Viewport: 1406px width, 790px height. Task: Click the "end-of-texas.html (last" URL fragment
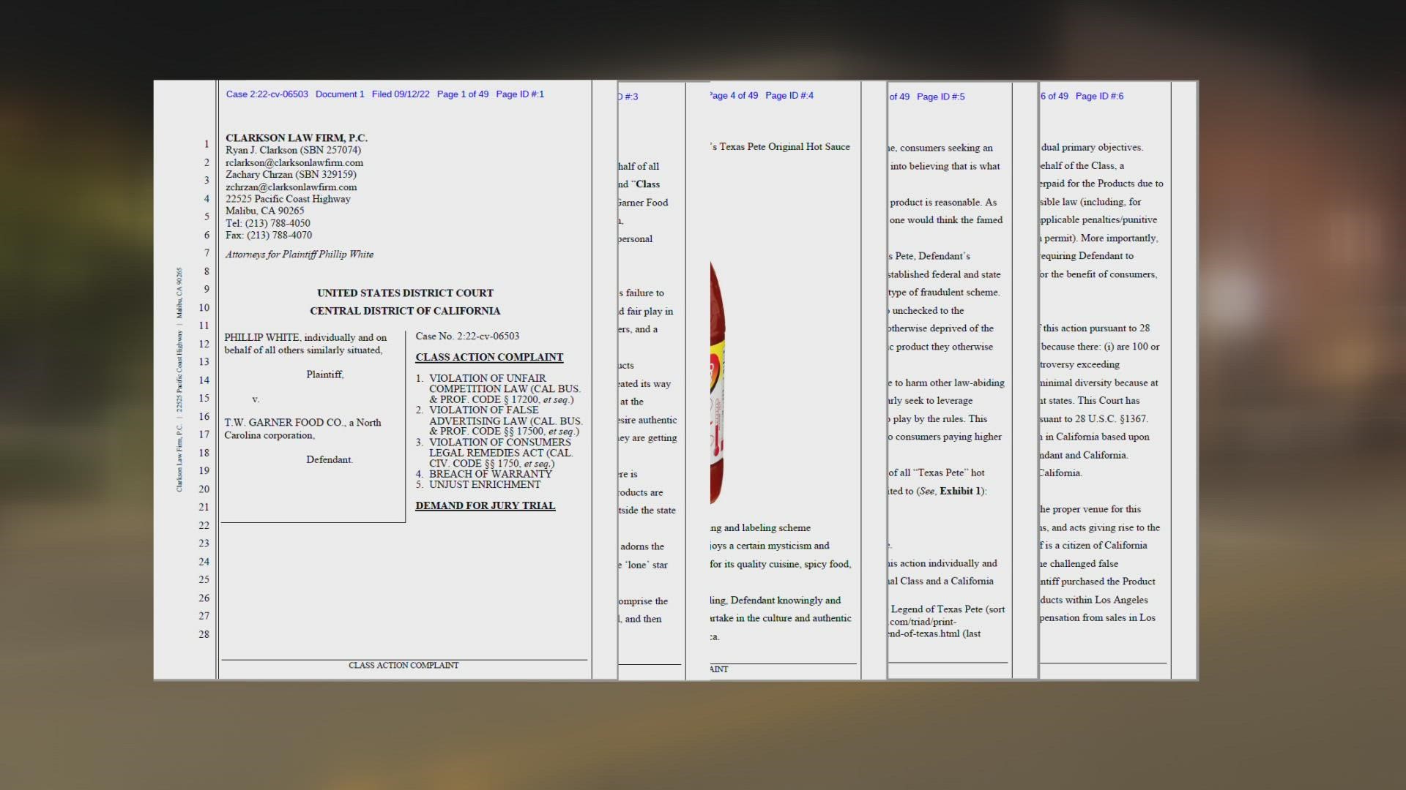click(935, 633)
